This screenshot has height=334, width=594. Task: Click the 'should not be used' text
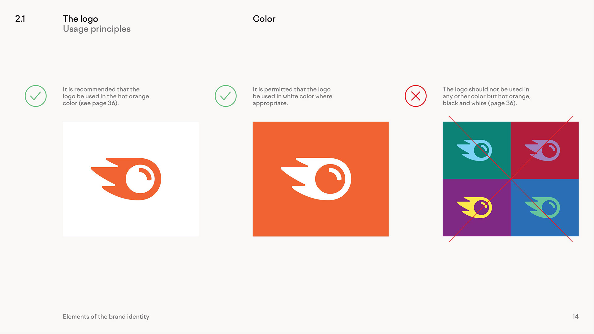(x=487, y=96)
